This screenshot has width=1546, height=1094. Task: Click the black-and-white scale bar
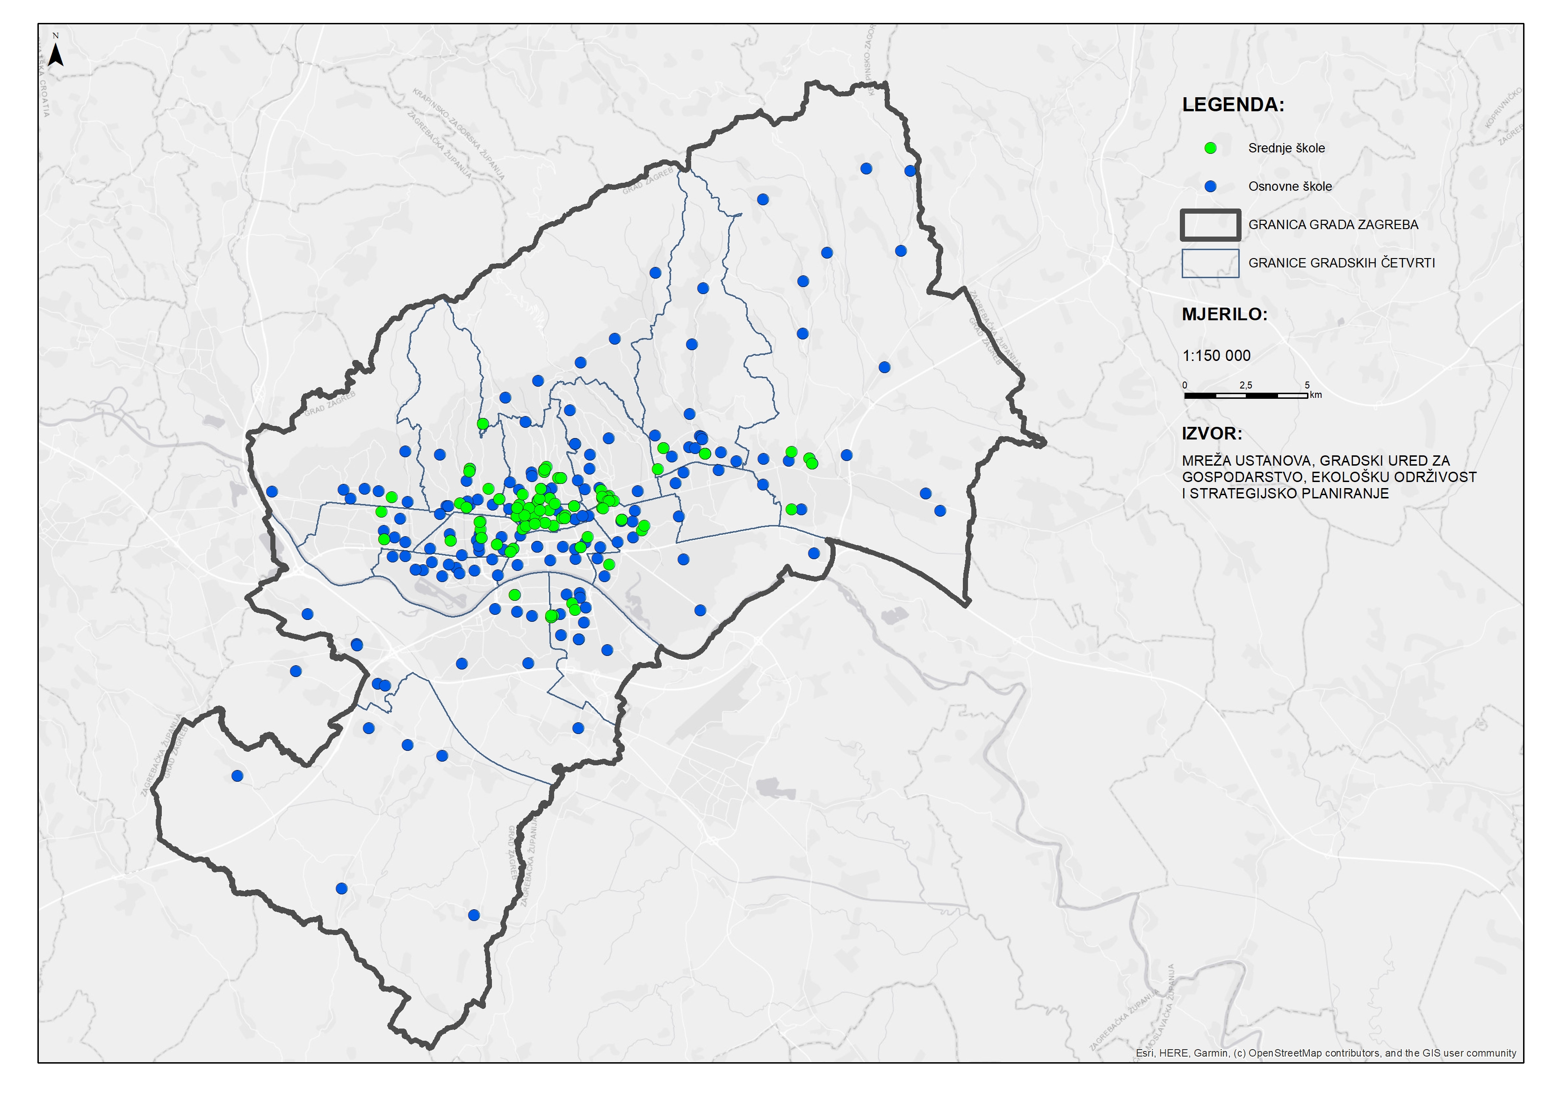[x=1246, y=396]
